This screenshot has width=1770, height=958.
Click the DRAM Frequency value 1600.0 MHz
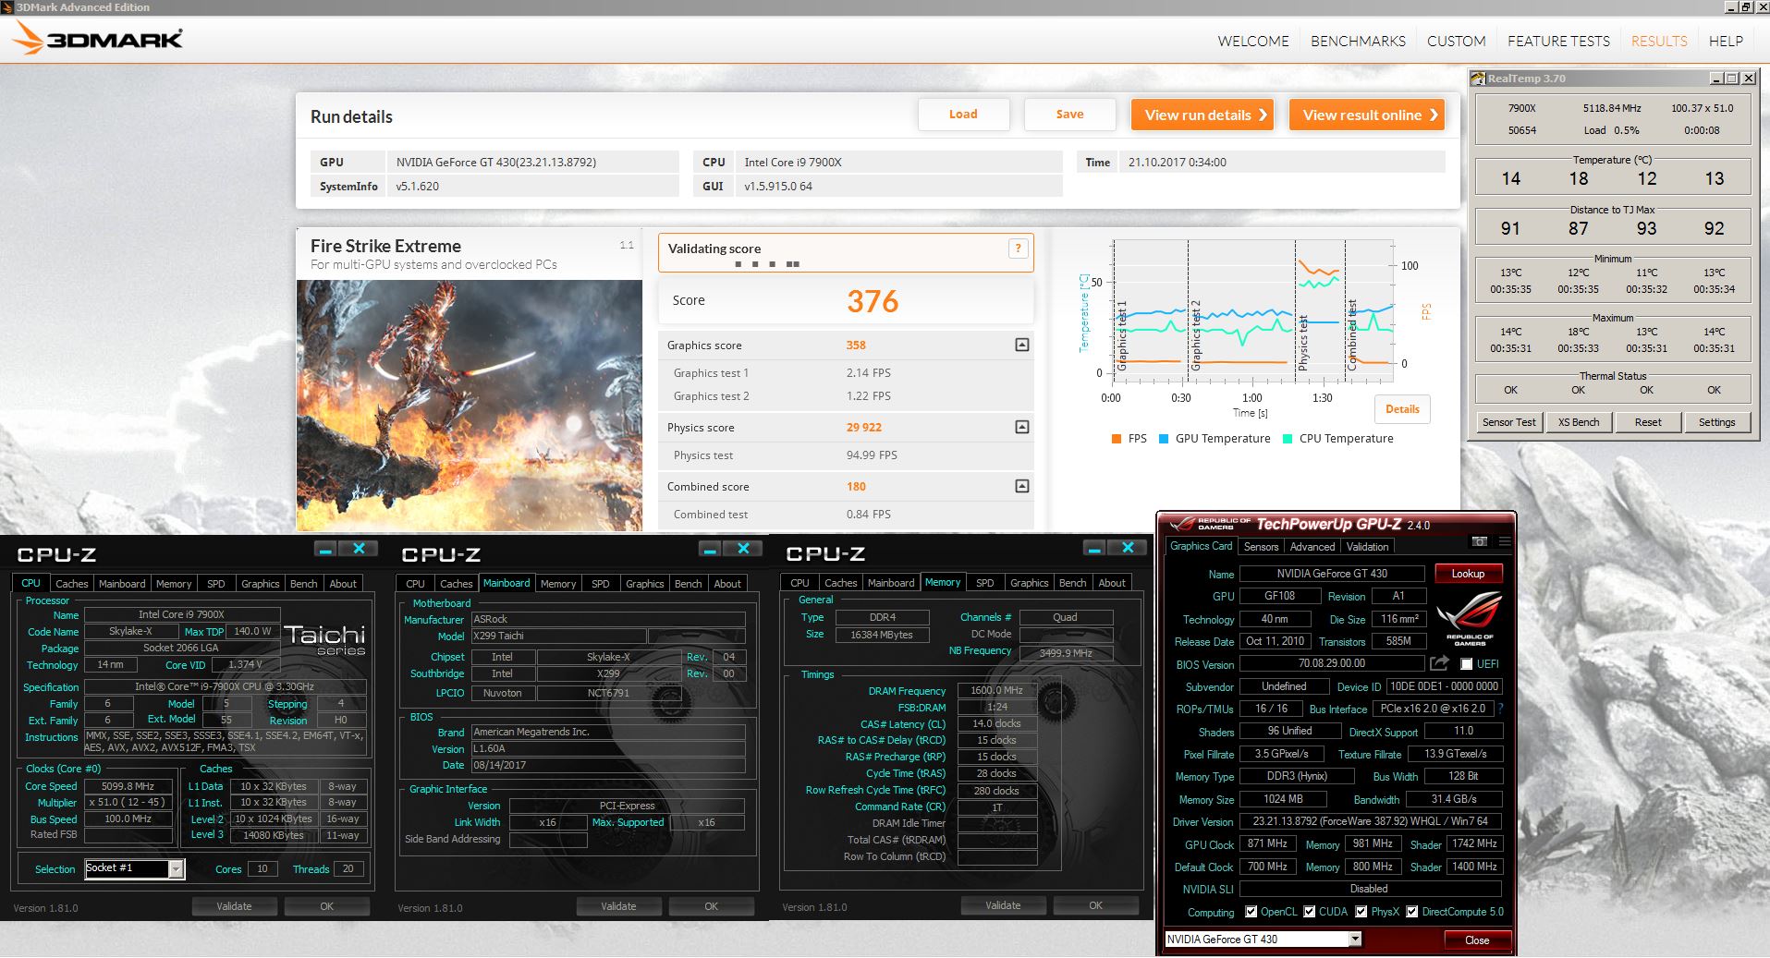pyautogui.click(x=997, y=691)
